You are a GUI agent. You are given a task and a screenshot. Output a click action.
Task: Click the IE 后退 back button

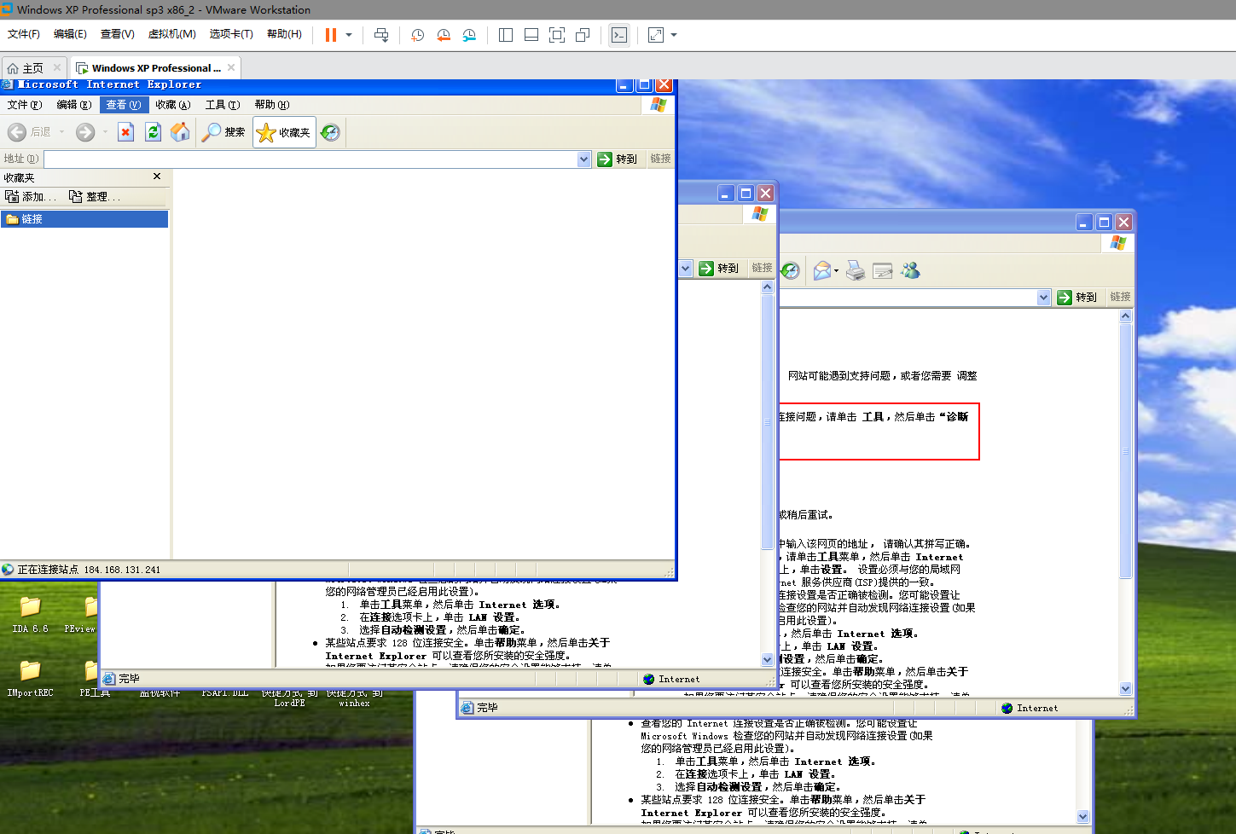coord(29,132)
